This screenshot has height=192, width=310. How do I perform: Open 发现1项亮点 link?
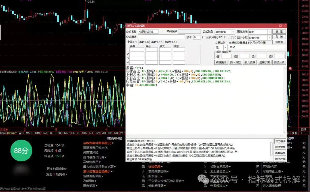click(x=57, y=175)
